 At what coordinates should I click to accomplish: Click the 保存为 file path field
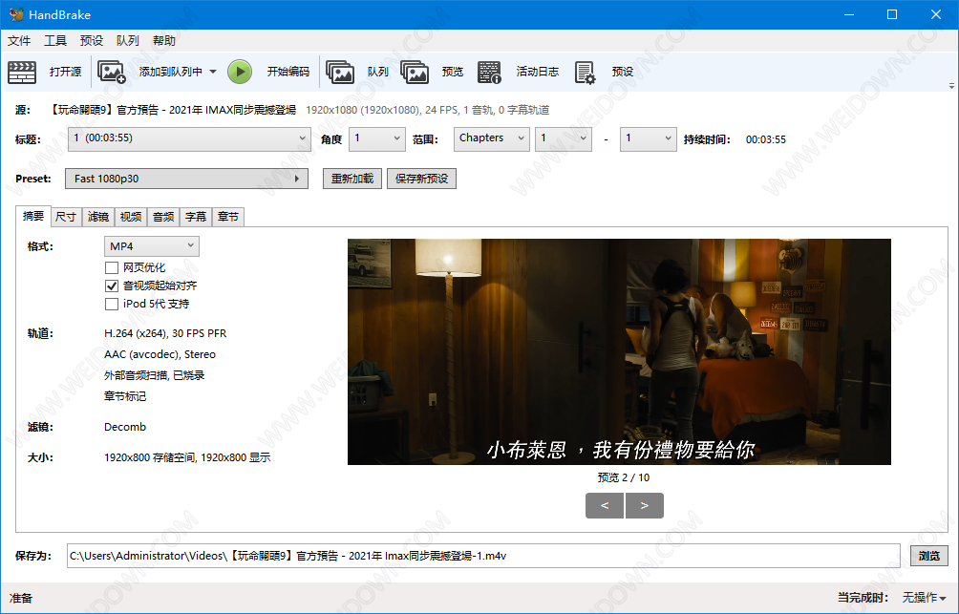482,556
